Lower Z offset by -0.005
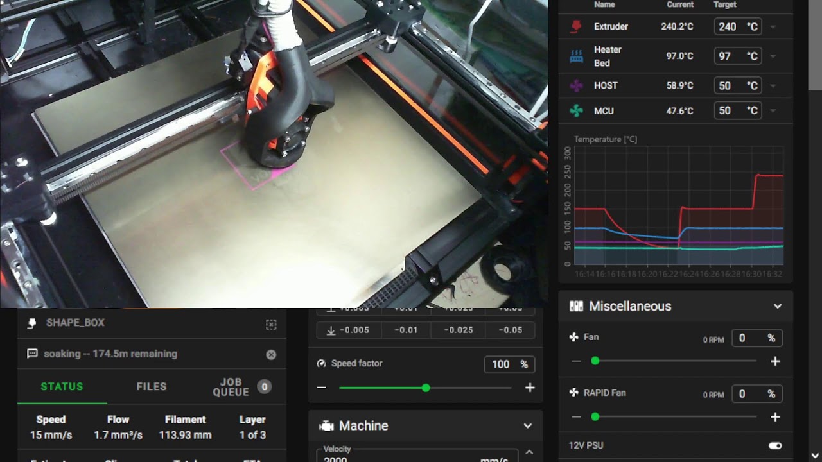This screenshot has height=462, width=822. [x=349, y=330]
